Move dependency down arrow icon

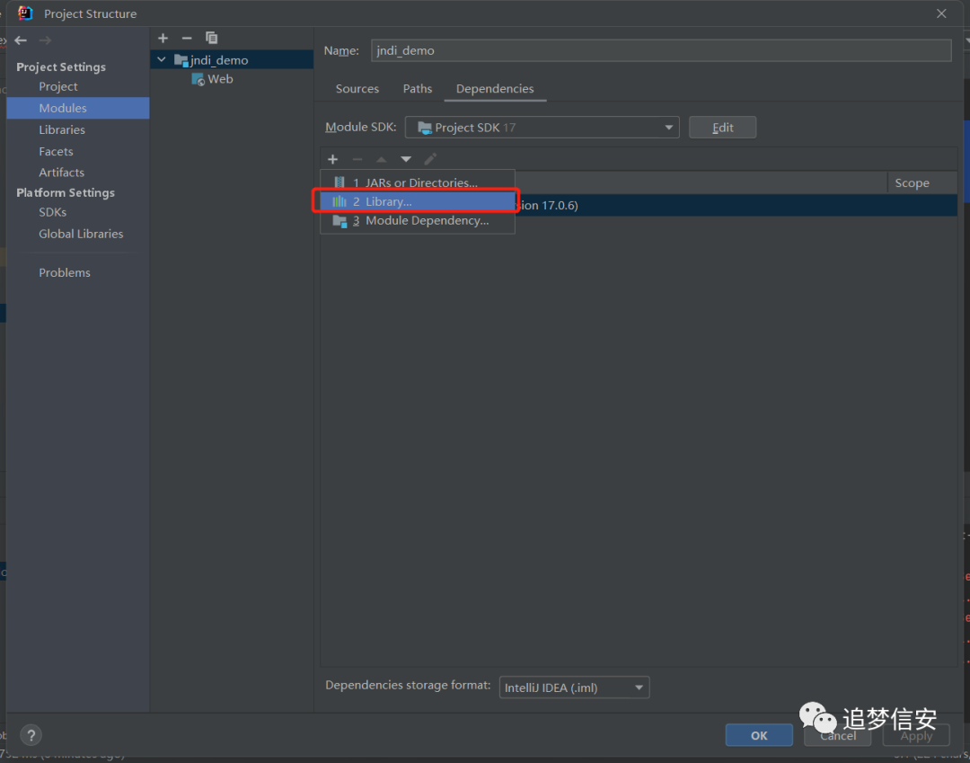[406, 160]
